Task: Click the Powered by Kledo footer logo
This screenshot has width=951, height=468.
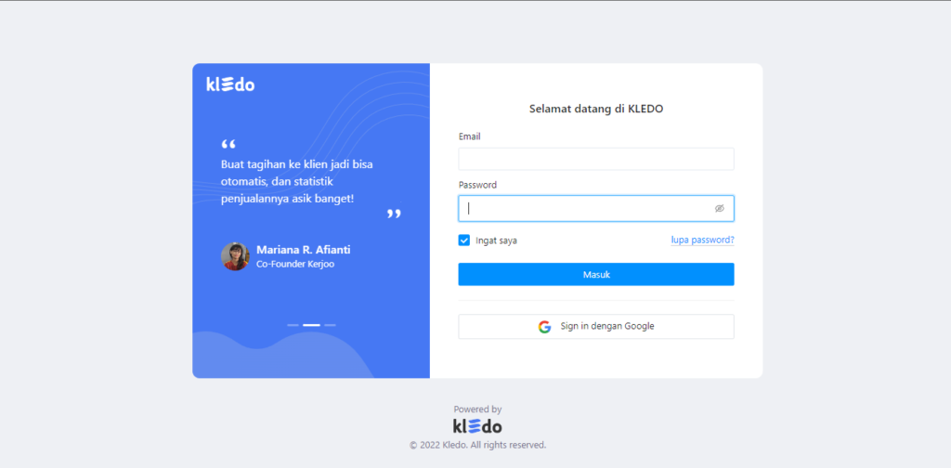Action: pyautogui.click(x=477, y=426)
